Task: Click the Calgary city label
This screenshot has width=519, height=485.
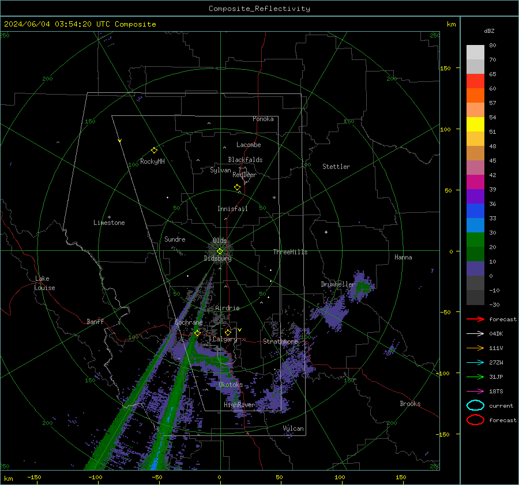Action: (x=225, y=339)
